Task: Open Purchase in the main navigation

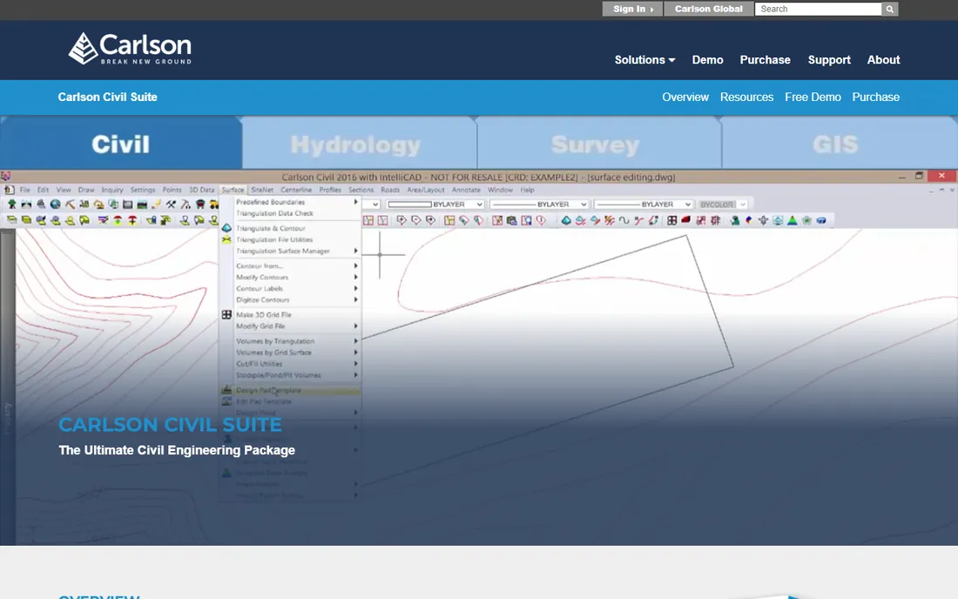Action: pos(765,60)
